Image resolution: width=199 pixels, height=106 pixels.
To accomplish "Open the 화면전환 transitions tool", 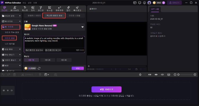I will pyautogui.click(x=59, y=9).
